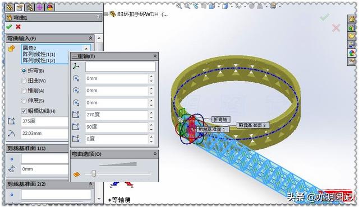359x208 pixels.
Task: Click the trim plane 1 offset distance icon
Action: [x=11, y=169]
